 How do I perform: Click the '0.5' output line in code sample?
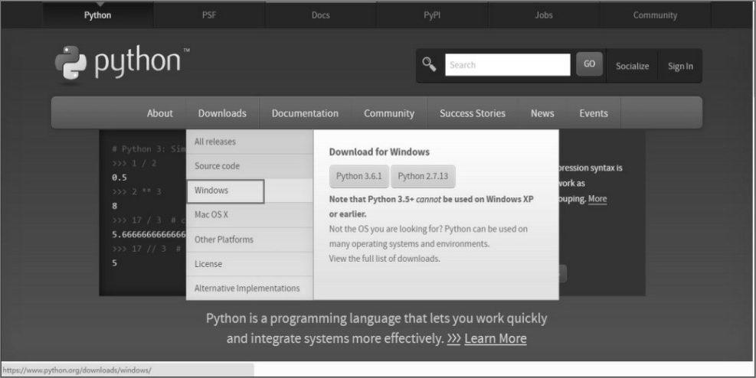(119, 178)
